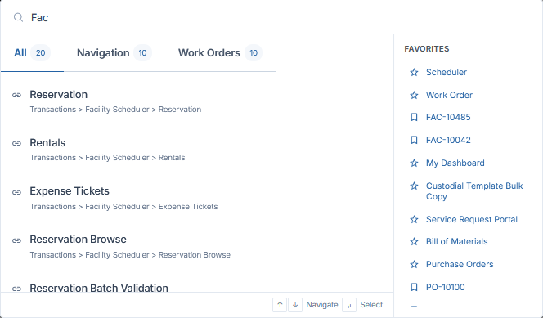Click link icon beside Expense Tickets result
Screen dimensions: 543x318
click(x=16, y=192)
